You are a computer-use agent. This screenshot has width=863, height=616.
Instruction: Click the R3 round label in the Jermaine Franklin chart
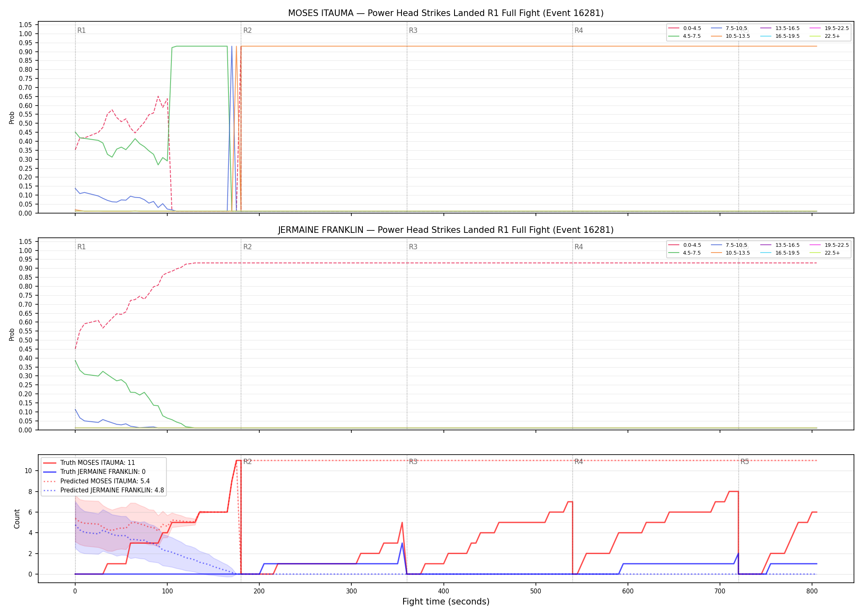[413, 247]
